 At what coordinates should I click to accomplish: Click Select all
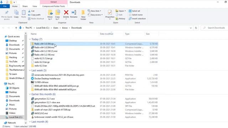coord(134,11)
